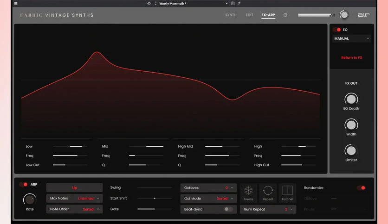
Task: Click the preset browser move icon
Action: [149, 3]
